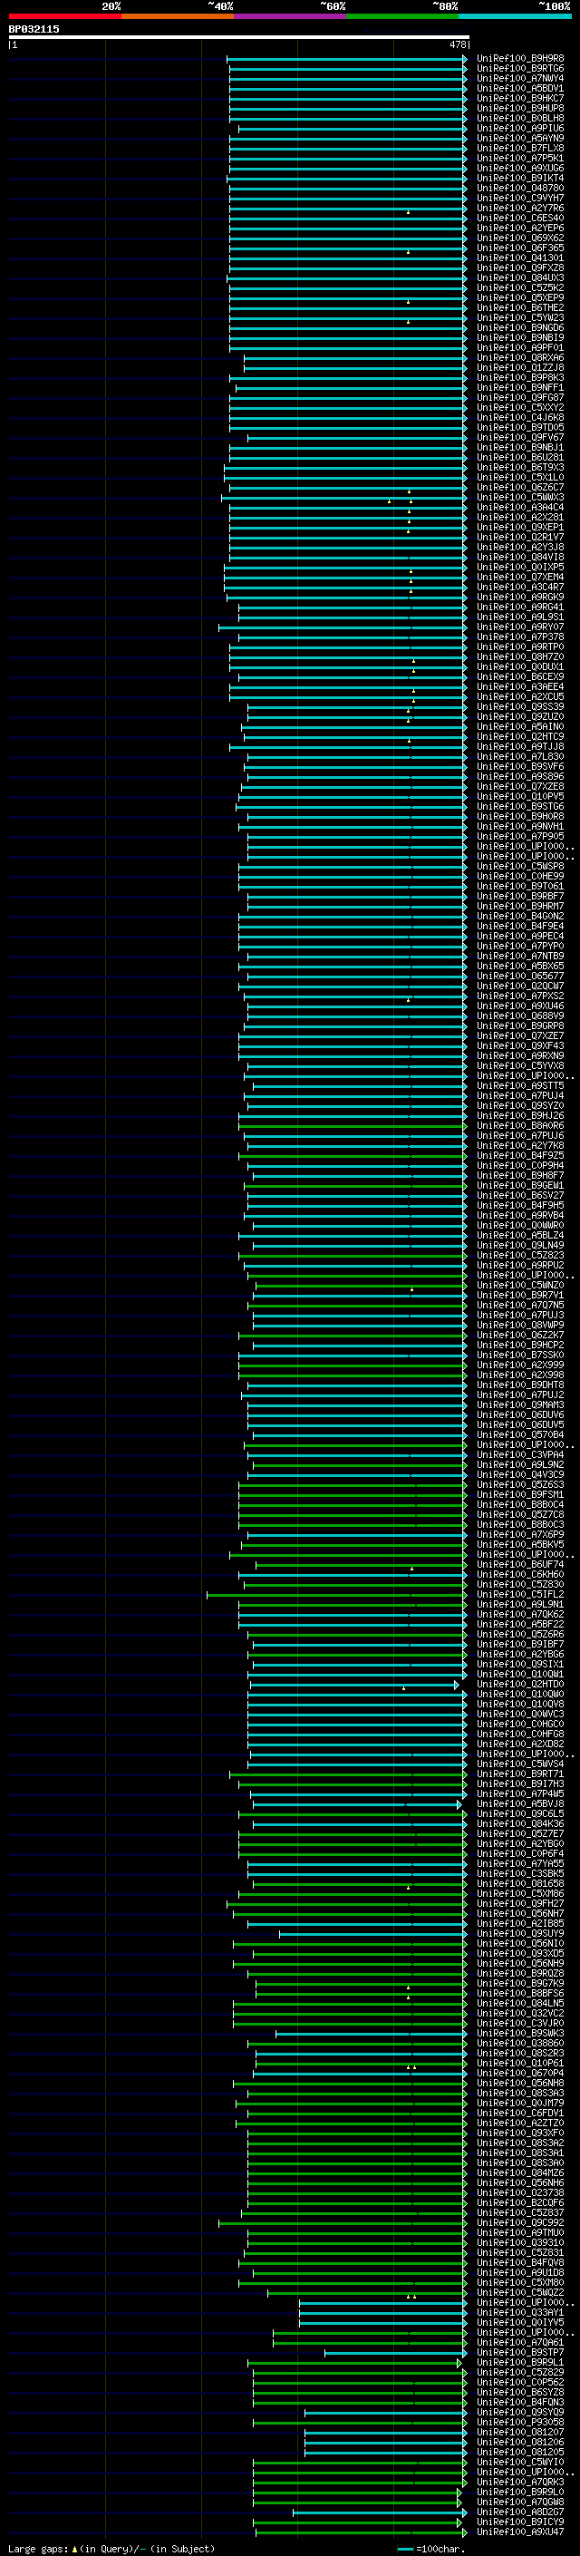Select the UniRef100_Q1ZZJ8 label
The image size is (580, 2556).
point(520,368)
